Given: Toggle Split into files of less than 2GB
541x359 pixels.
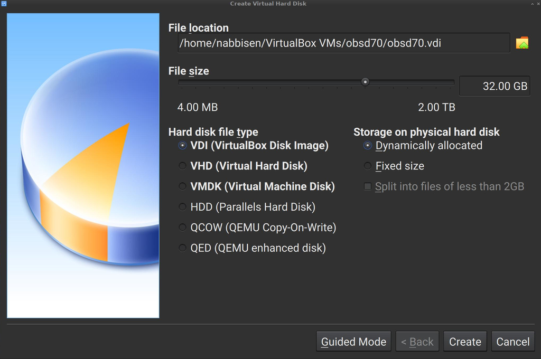Looking at the screenshot, I should pyautogui.click(x=444, y=186).
